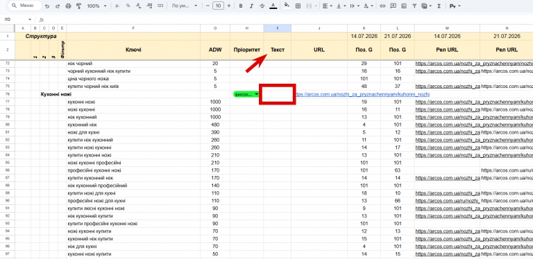Open the 100% zoom dropdown
This screenshot has width=533, height=259.
(97, 6)
